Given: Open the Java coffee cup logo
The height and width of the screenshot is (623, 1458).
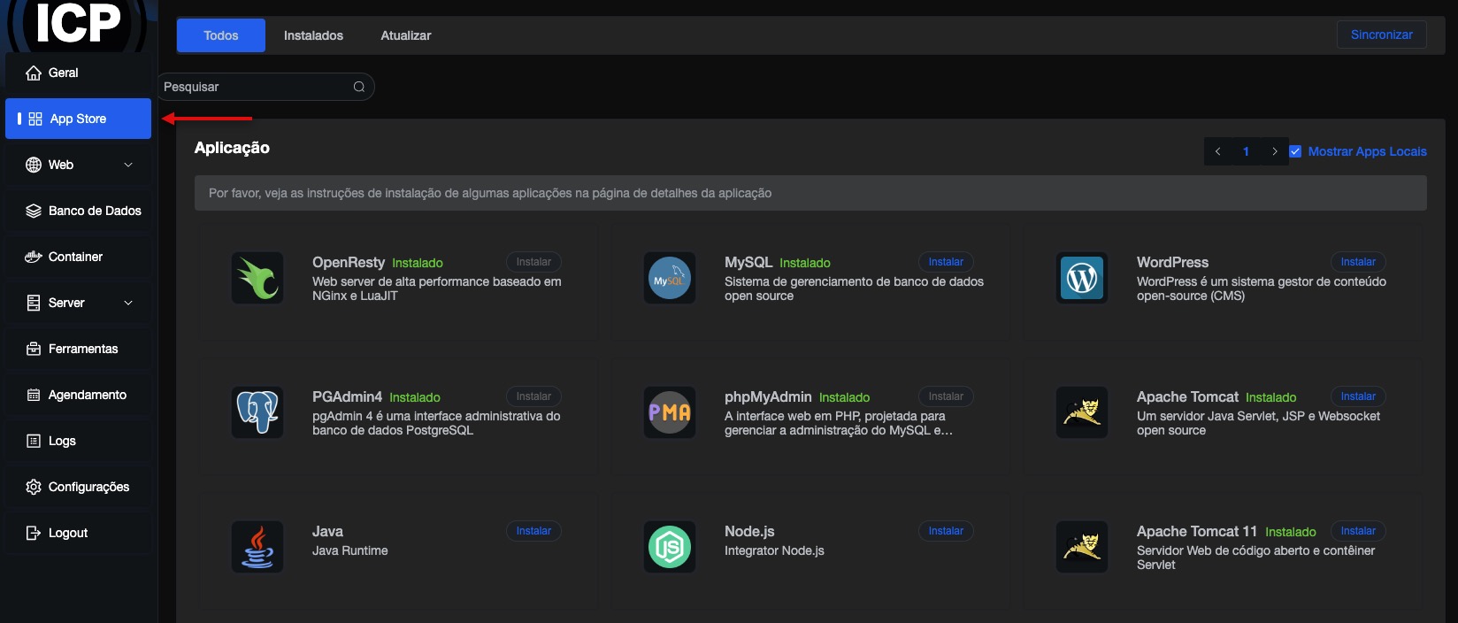Looking at the screenshot, I should (257, 547).
